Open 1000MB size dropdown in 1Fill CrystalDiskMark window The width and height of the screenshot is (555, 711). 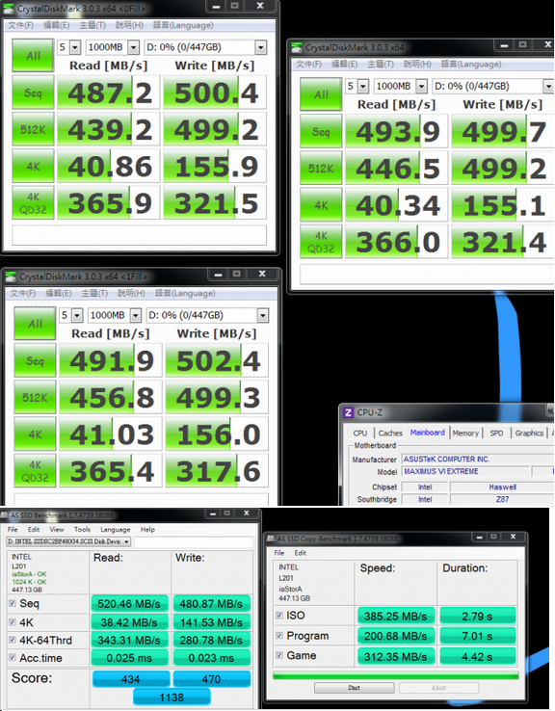(x=136, y=315)
